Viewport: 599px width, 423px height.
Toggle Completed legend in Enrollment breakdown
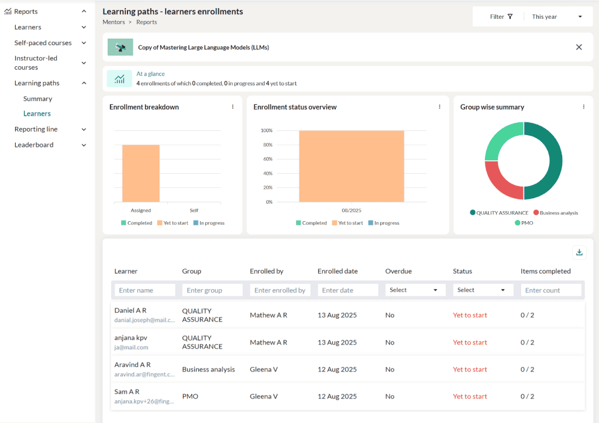click(x=136, y=223)
